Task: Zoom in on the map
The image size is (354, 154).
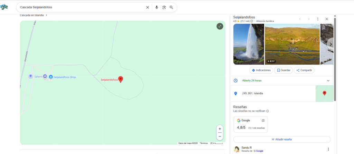Action: [220, 129]
